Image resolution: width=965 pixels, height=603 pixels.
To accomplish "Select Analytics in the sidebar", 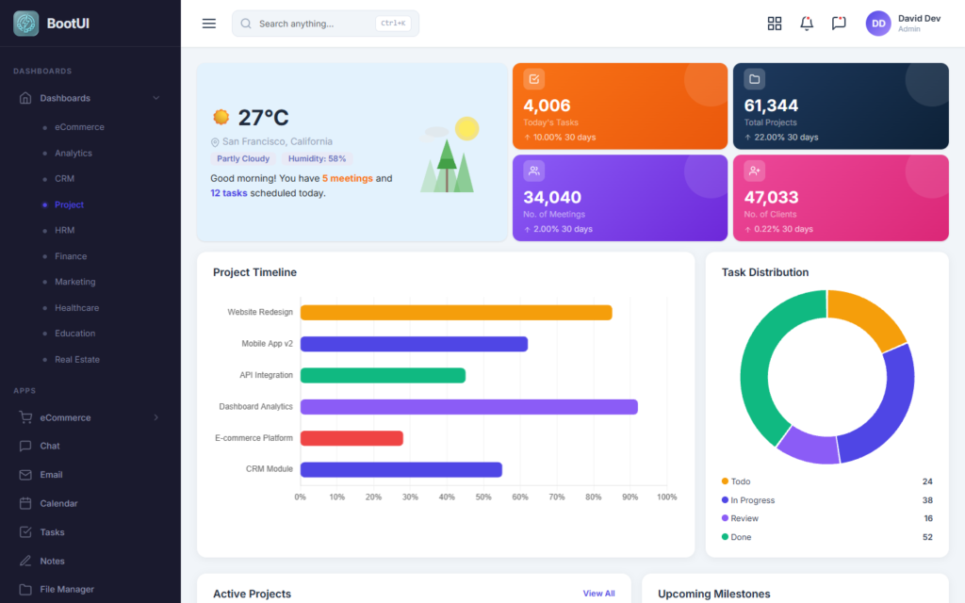I will (x=74, y=153).
